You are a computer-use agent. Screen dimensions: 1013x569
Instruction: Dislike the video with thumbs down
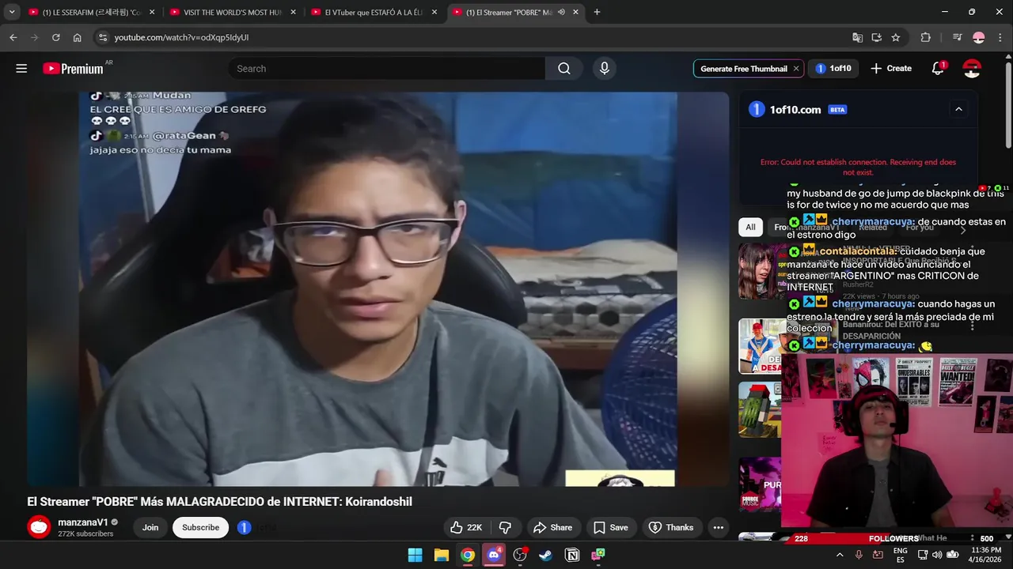(x=505, y=527)
